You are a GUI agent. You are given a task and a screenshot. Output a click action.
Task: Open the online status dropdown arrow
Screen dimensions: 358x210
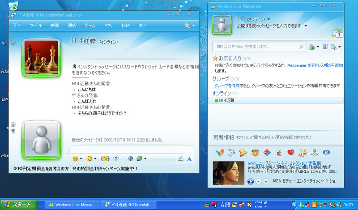coord(268,19)
